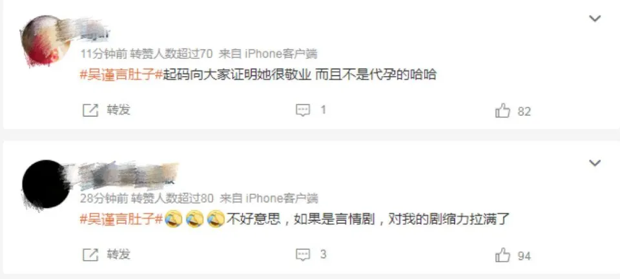Click the 转发 label on the first post

[119, 110]
